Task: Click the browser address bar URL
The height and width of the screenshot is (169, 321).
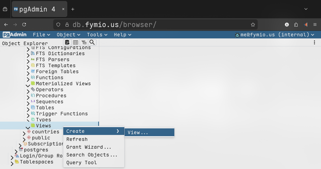Action: click(115, 25)
